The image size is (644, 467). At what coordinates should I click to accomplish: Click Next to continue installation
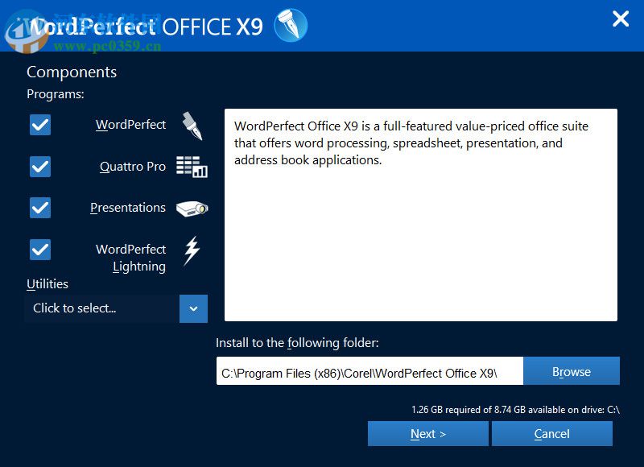coord(428,433)
